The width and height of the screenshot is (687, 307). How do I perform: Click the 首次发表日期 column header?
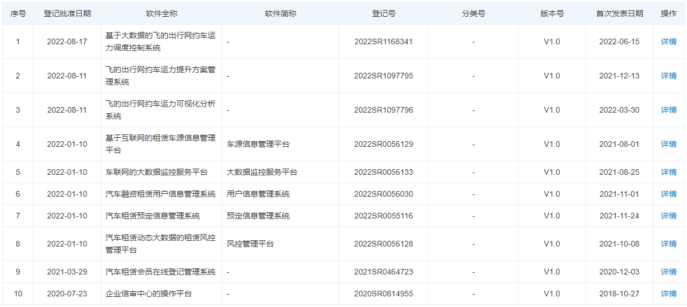(x=619, y=13)
